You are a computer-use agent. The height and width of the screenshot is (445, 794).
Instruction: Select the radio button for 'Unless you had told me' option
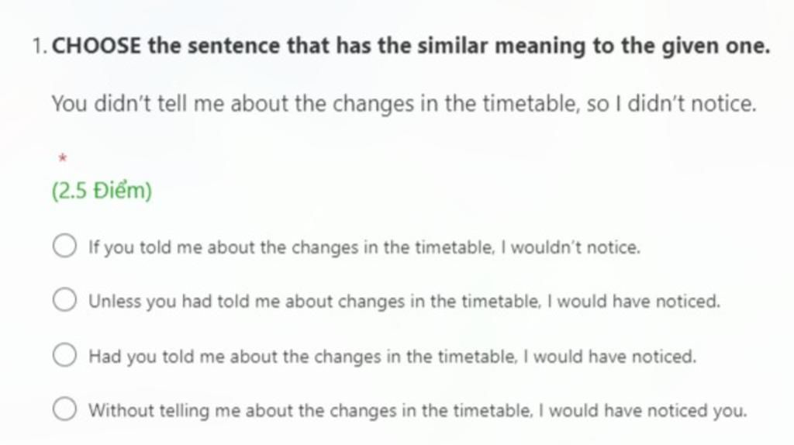point(64,300)
